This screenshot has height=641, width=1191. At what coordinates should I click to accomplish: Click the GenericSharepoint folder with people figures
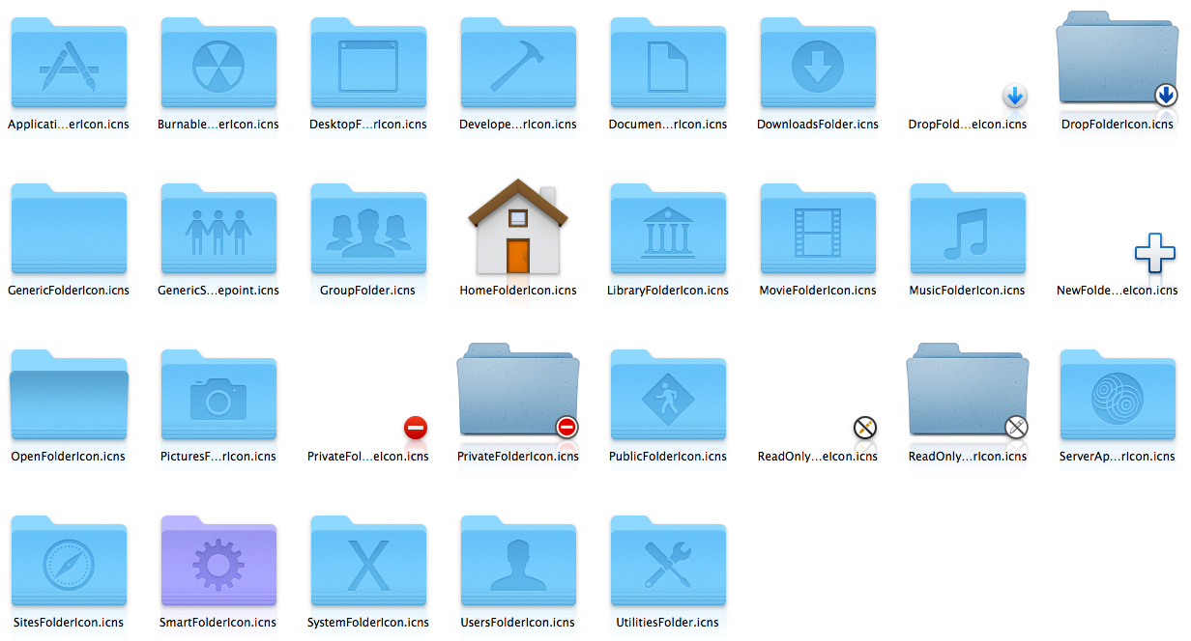(x=218, y=229)
